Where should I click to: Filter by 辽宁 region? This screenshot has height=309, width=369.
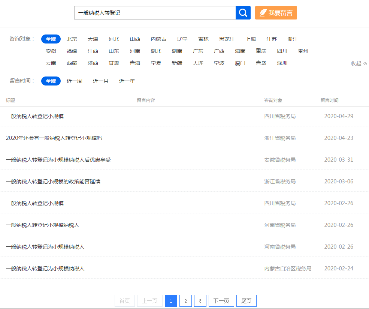182,39
